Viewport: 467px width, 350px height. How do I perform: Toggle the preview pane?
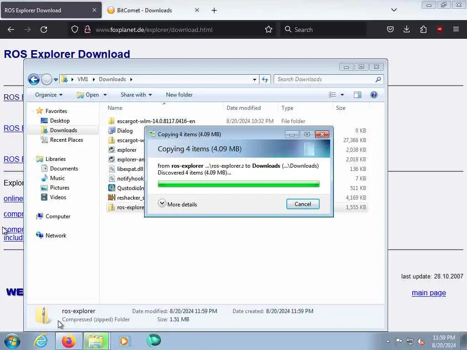tap(358, 95)
